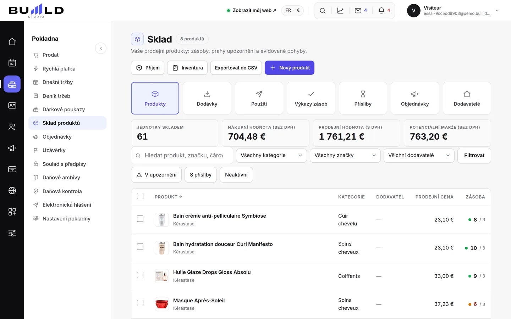
Task: Open the Všichni dodavatelé dropdown
Action: point(419,156)
